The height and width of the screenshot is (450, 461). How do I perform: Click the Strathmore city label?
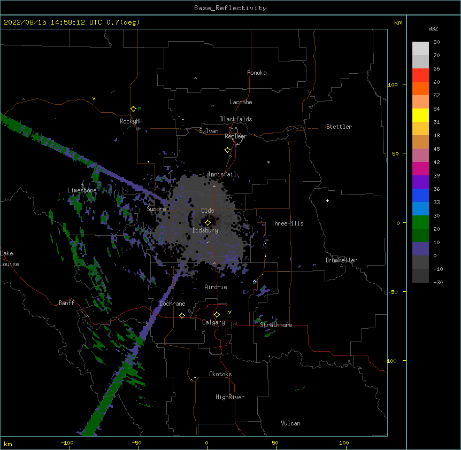coord(276,325)
